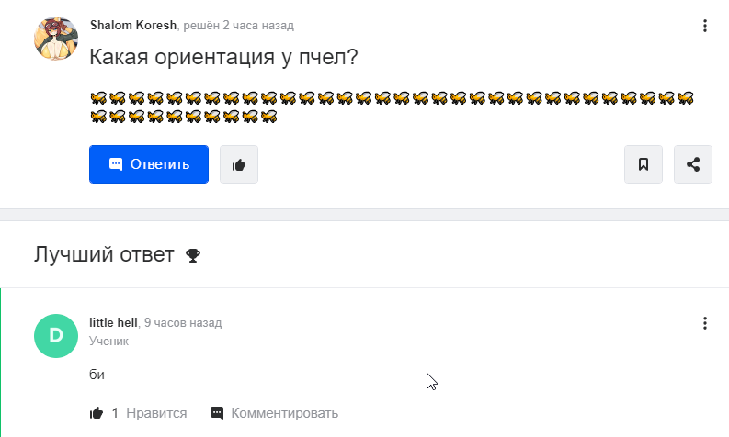Like the question with the thumbs-up button
The width and height of the screenshot is (729, 437).
point(239,164)
